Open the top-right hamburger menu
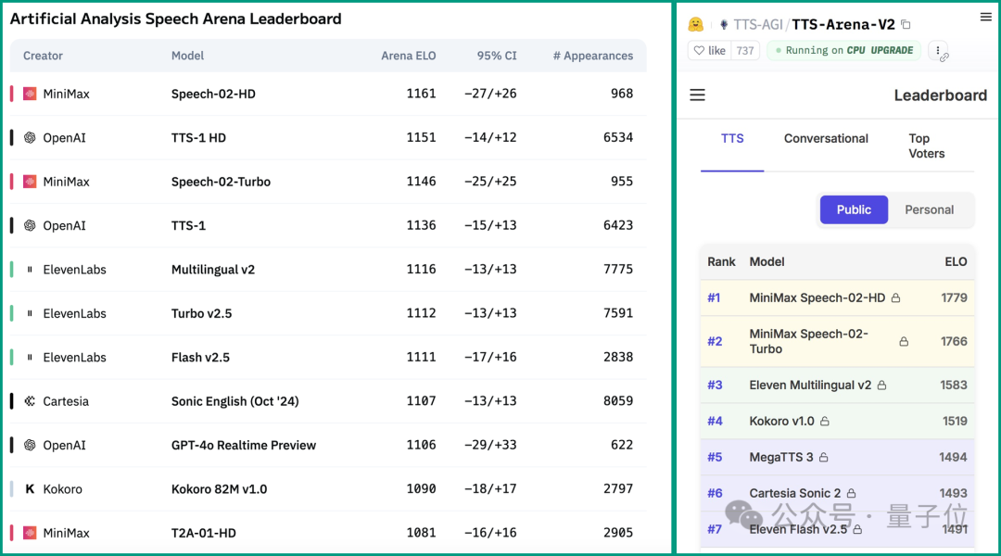 tap(985, 18)
